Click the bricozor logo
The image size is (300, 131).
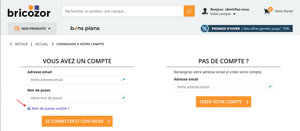[x=29, y=11]
